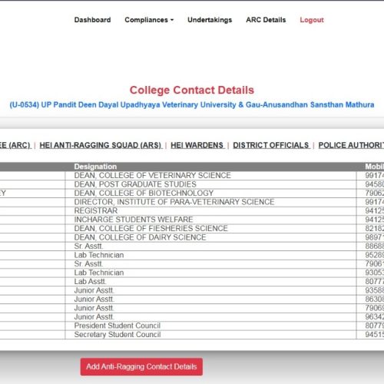Click 'Secretary Student Council' cell
The image size is (384, 384).
point(210,335)
